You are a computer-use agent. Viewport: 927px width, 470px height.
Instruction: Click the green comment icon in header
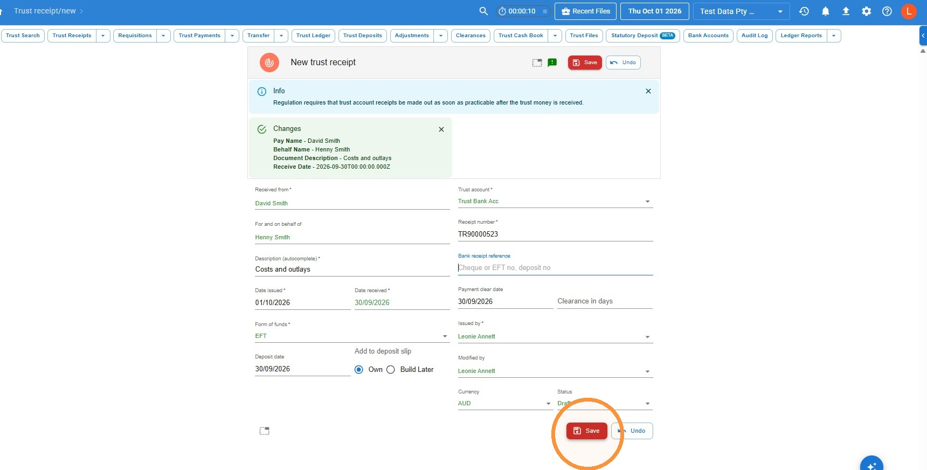(x=552, y=63)
